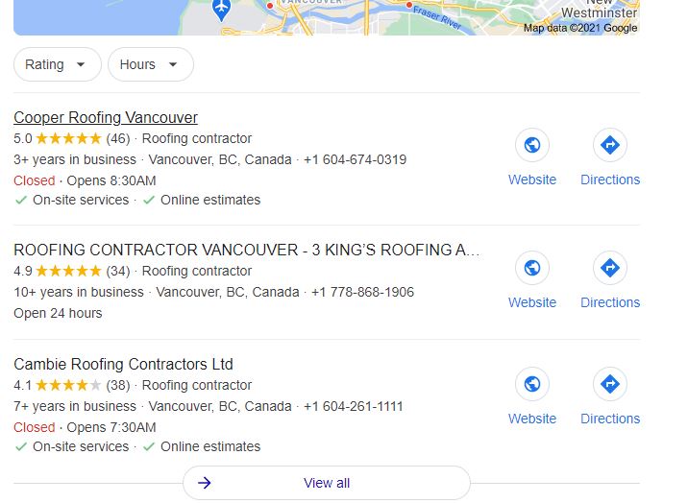Click the airport marker on the map
Image resolution: width=688 pixels, height=503 pixels.
coord(221,10)
